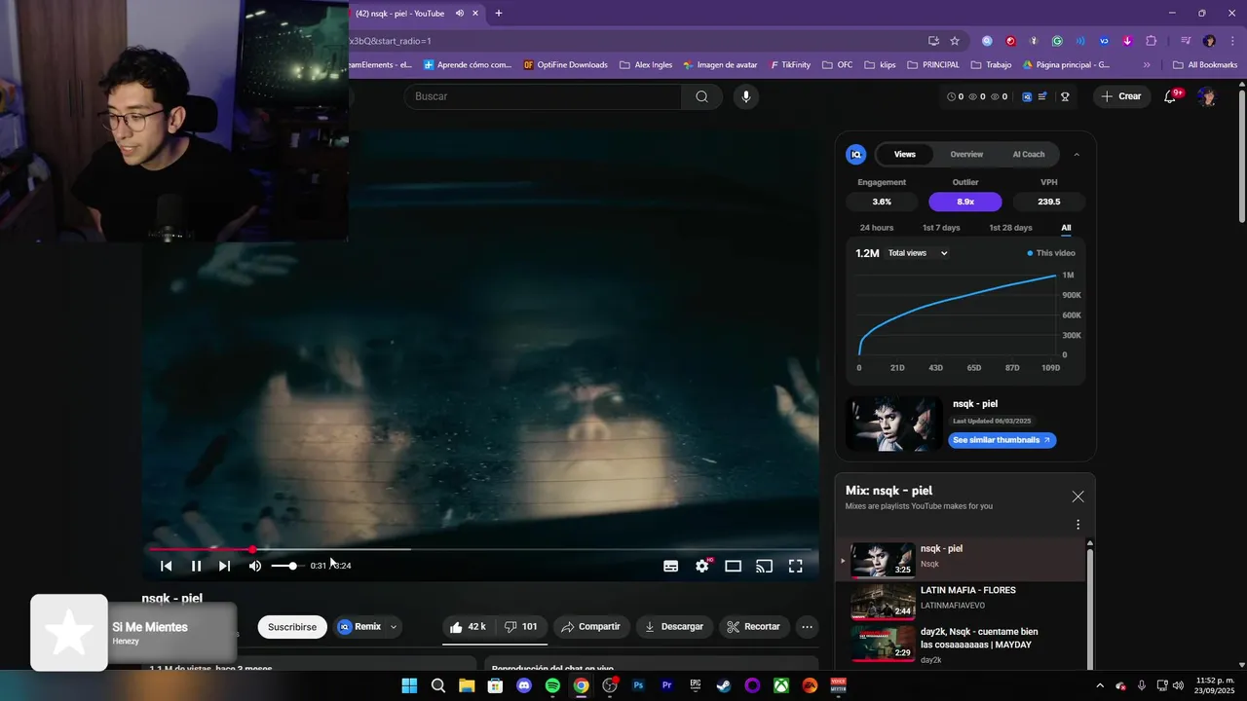
Task: Open the Grammarly extension icon
Action: point(1057,41)
